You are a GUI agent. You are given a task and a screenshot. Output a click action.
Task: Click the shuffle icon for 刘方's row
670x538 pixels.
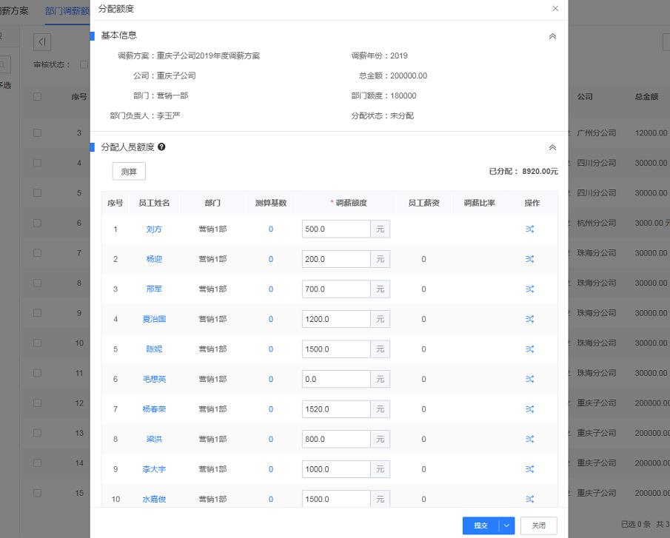coord(529,229)
